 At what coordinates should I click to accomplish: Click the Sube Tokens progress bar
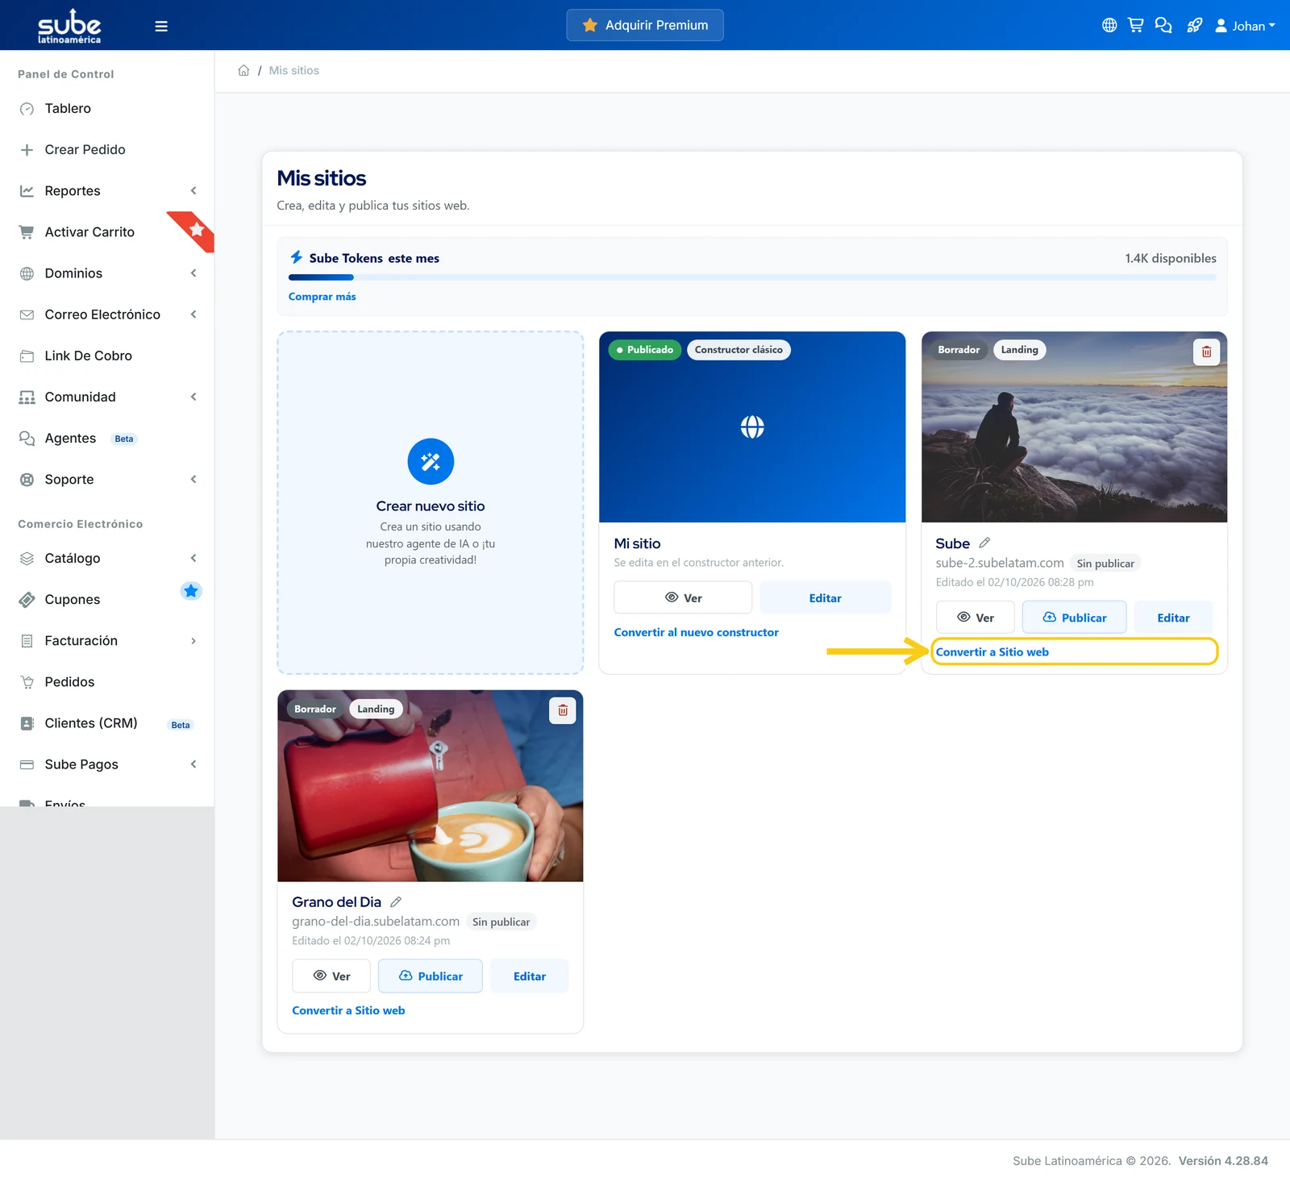pyautogui.click(x=752, y=277)
